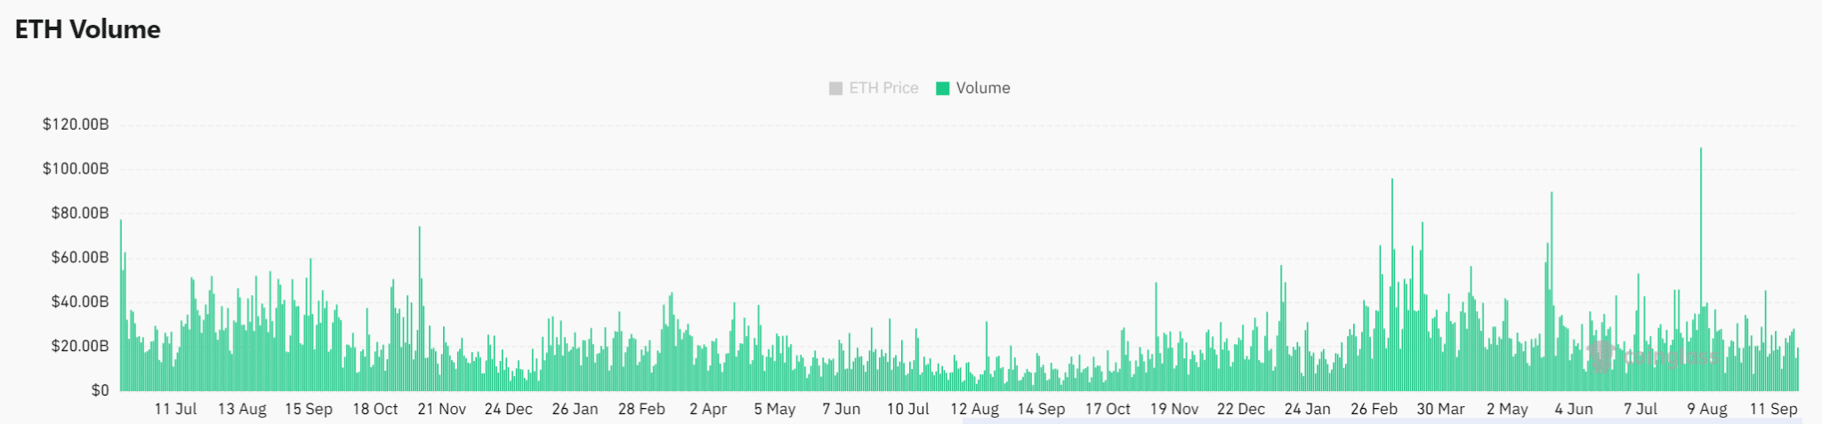The image size is (1822, 424).
Task: Click the 5 May date label
Action: 774,409
